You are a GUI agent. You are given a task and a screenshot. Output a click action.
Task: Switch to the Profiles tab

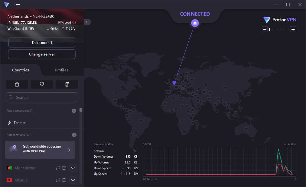61,70
